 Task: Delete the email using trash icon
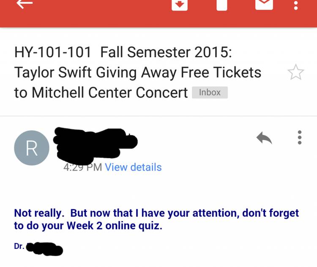coord(222,5)
